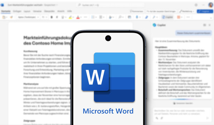Click the send arrow in Copilot prompt box

[208, 118]
